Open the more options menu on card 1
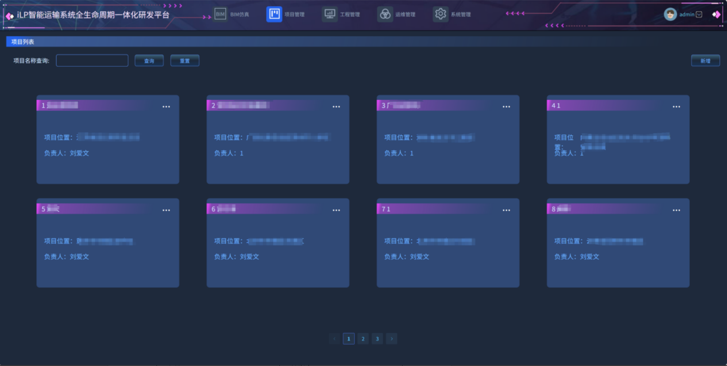The width and height of the screenshot is (727, 366). point(166,107)
